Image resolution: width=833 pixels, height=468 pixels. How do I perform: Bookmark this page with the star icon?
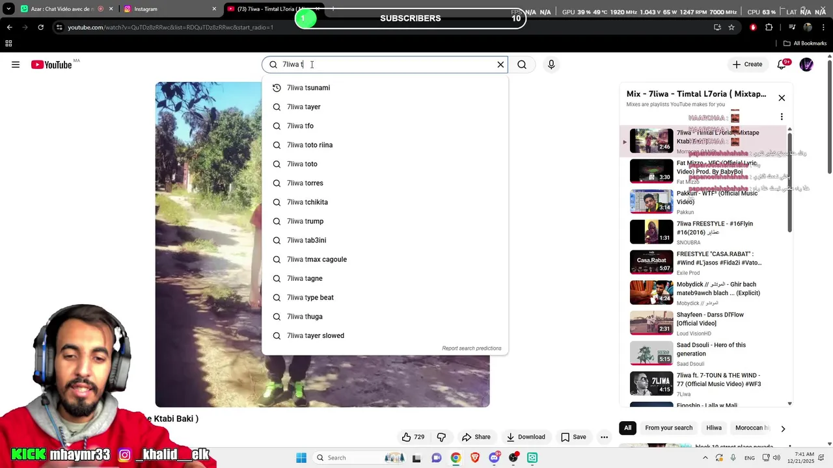click(731, 27)
